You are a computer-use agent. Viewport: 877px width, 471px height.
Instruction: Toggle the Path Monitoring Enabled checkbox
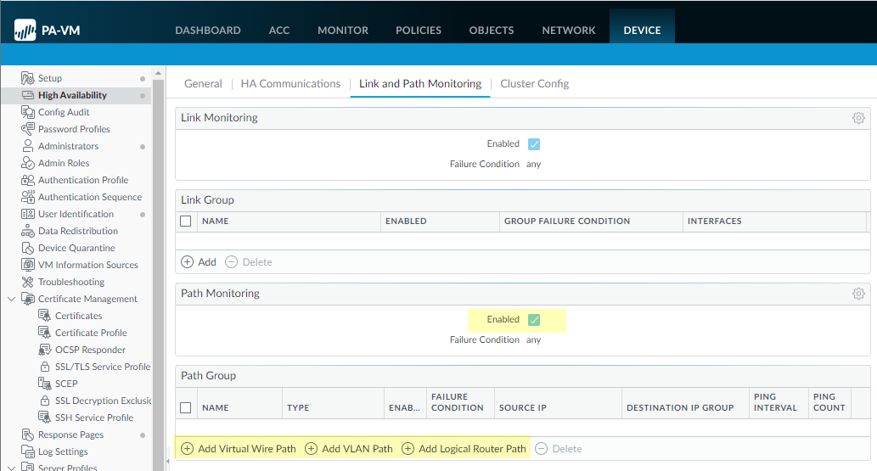(x=534, y=320)
